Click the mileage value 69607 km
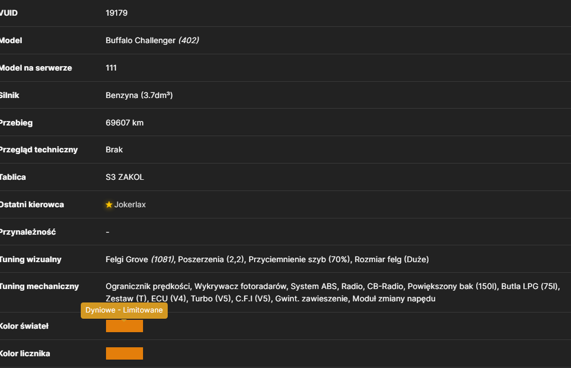 coord(124,123)
